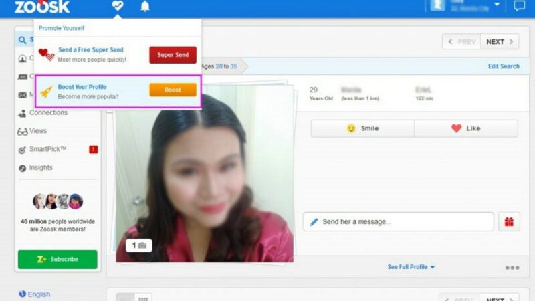The height and width of the screenshot is (301, 535).
Task: Click the sidebar online chat icon
Action: (x=23, y=77)
